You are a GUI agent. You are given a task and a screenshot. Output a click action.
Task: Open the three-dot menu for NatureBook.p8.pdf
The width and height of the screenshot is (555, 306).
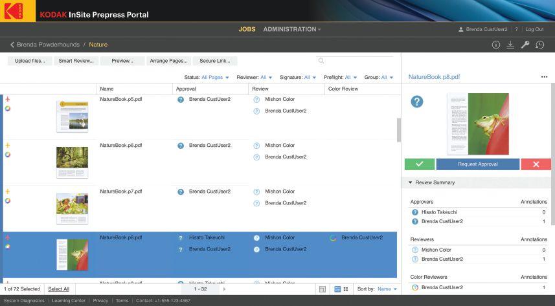click(x=545, y=77)
